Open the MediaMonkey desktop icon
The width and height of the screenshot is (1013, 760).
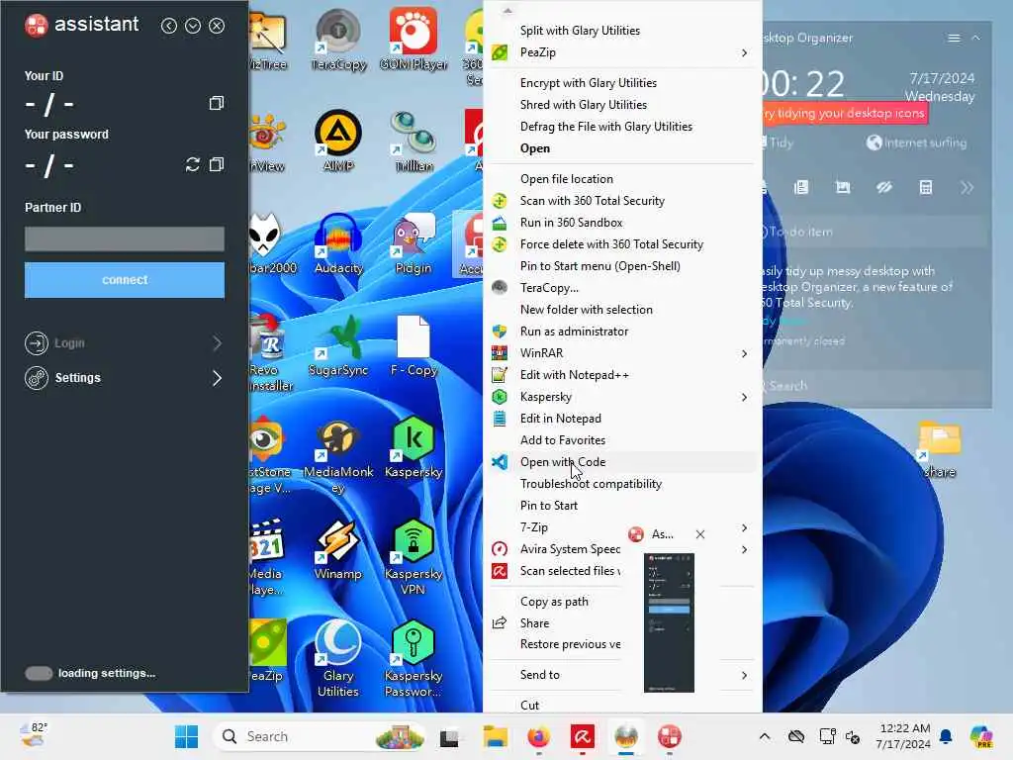338,455
